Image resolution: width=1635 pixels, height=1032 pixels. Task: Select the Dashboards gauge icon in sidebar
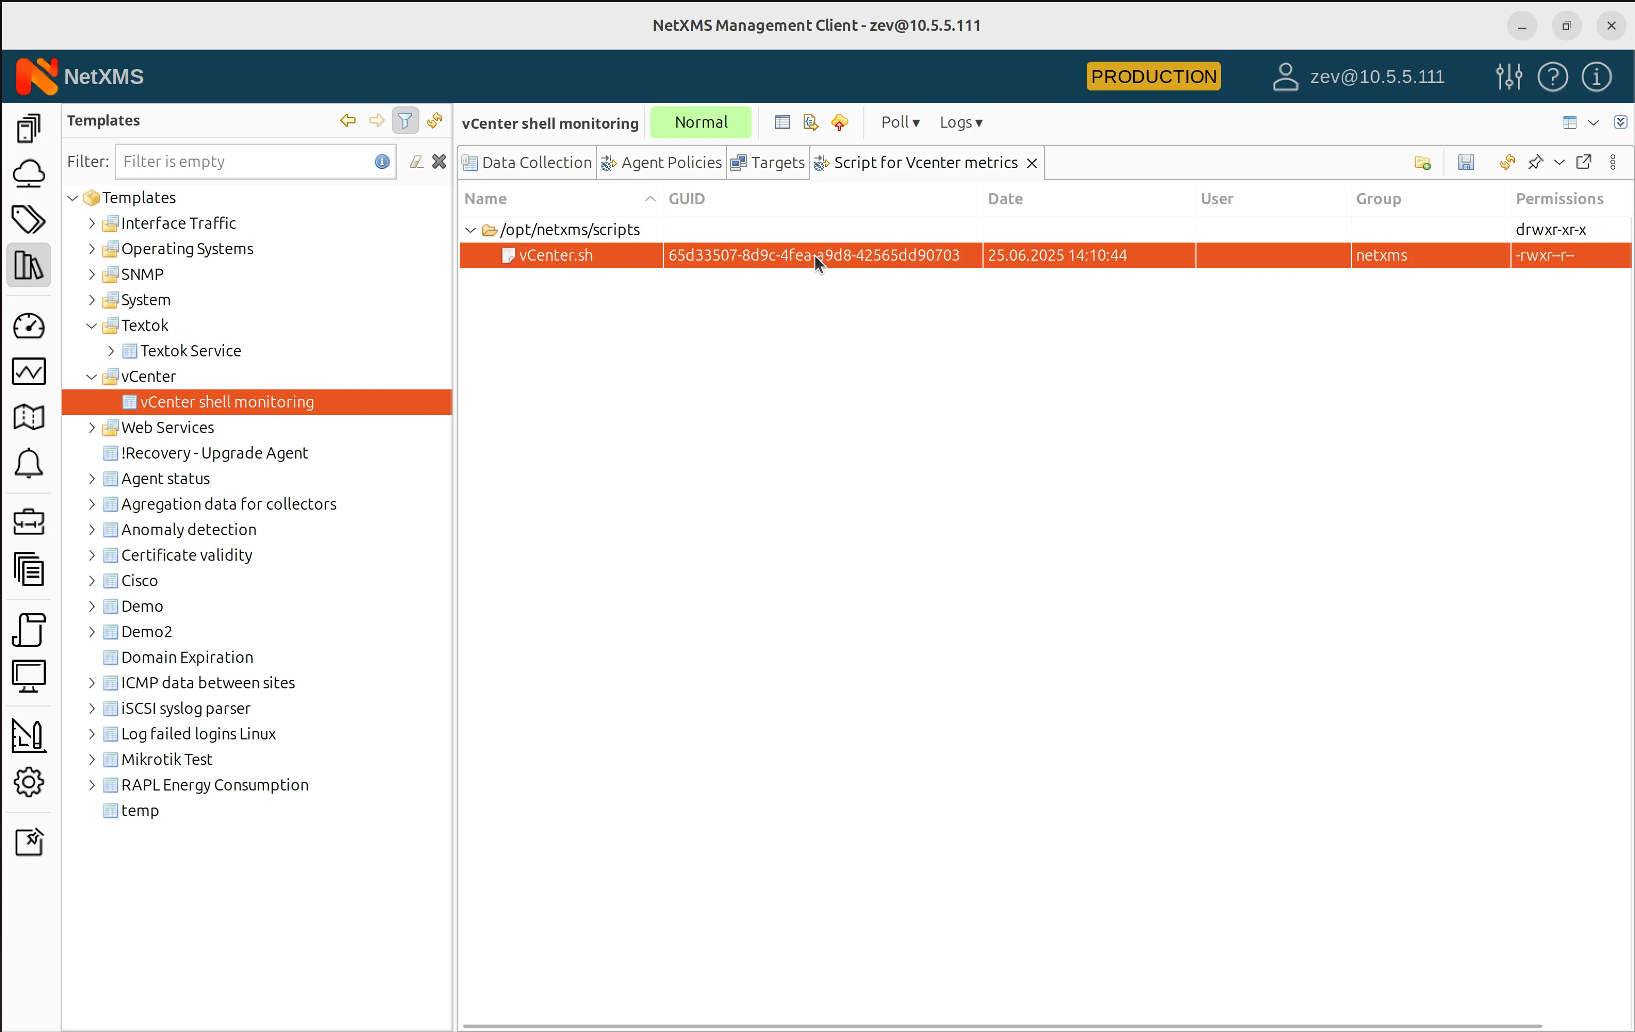click(x=29, y=327)
